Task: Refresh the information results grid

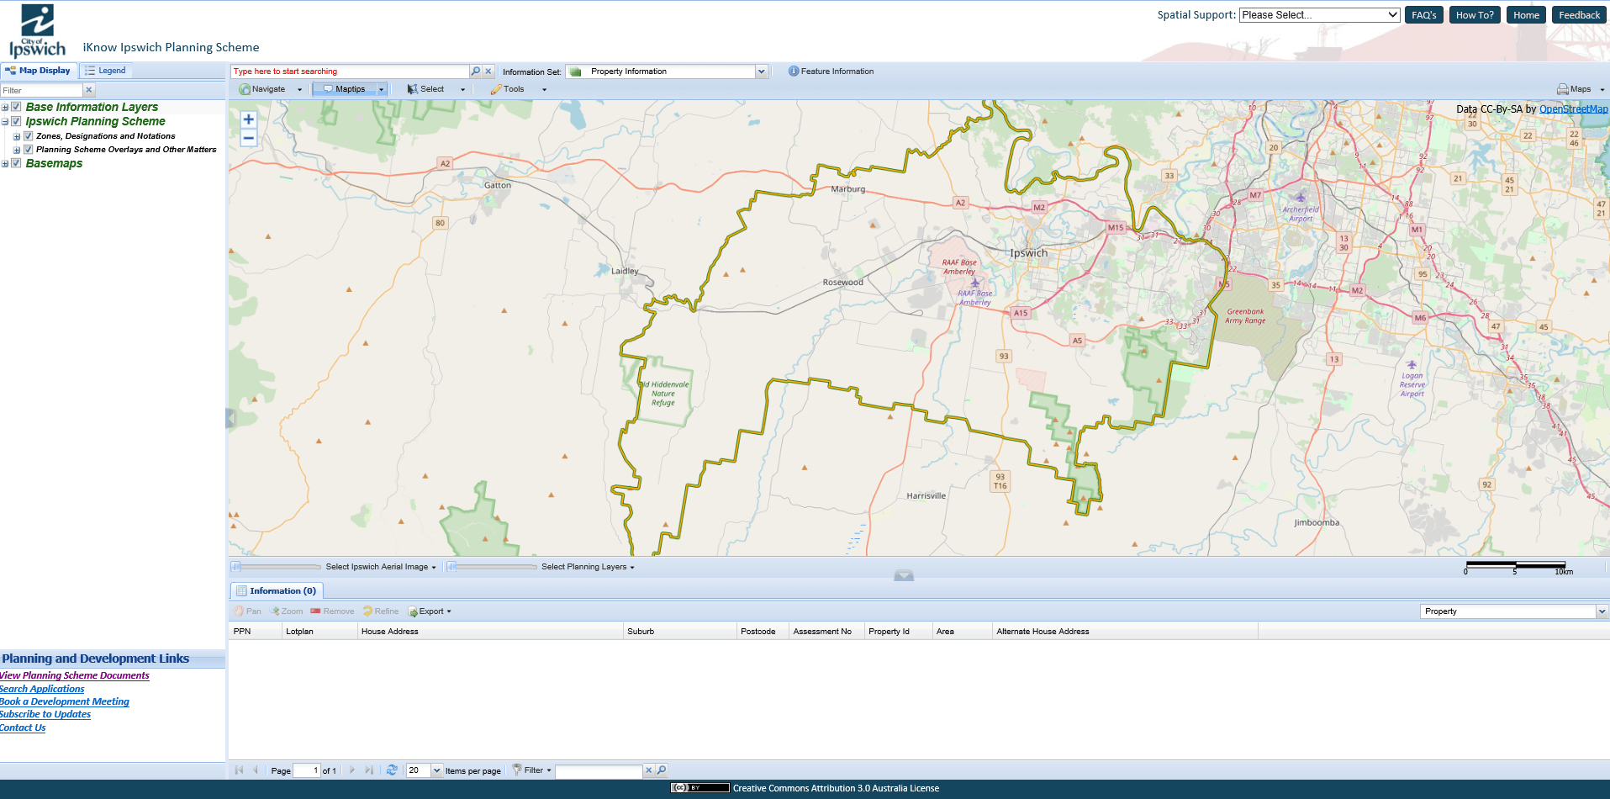Action: [392, 770]
